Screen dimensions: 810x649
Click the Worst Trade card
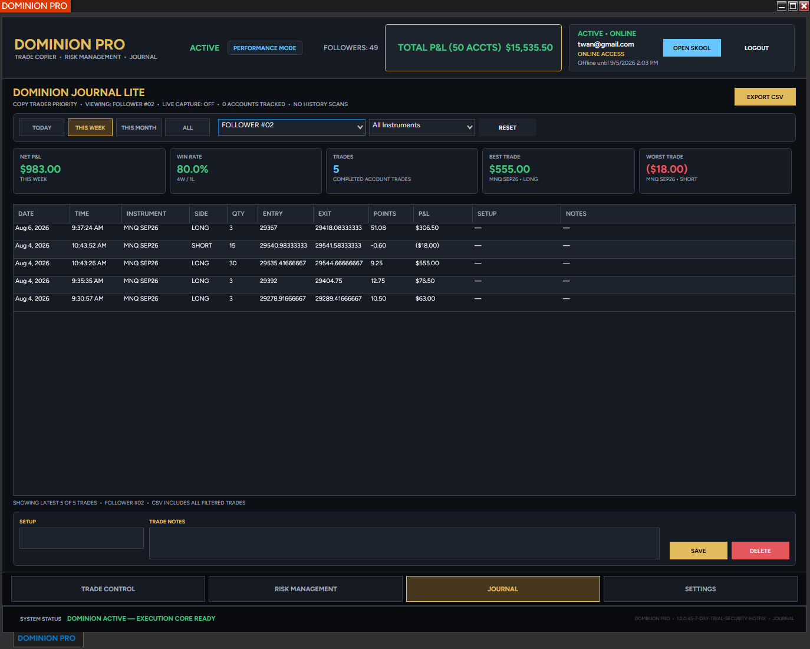point(715,171)
